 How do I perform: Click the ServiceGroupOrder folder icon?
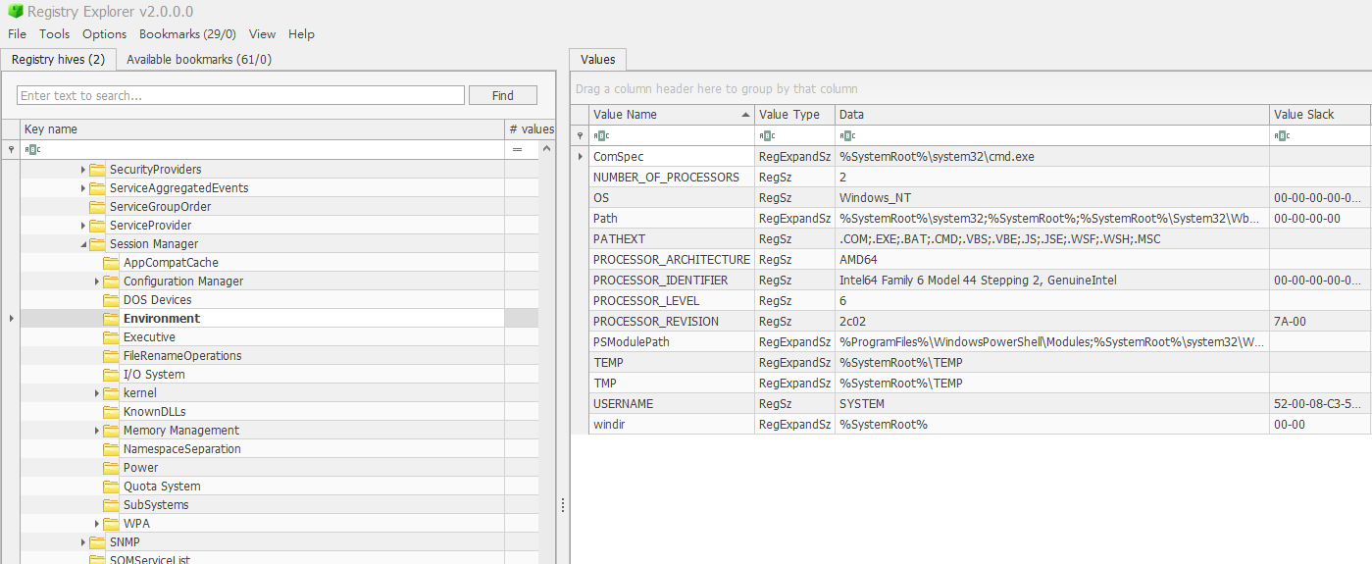[x=97, y=207]
